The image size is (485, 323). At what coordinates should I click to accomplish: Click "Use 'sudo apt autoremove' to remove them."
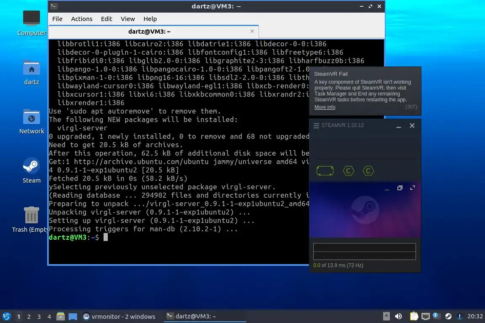click(x=135, y=111)
